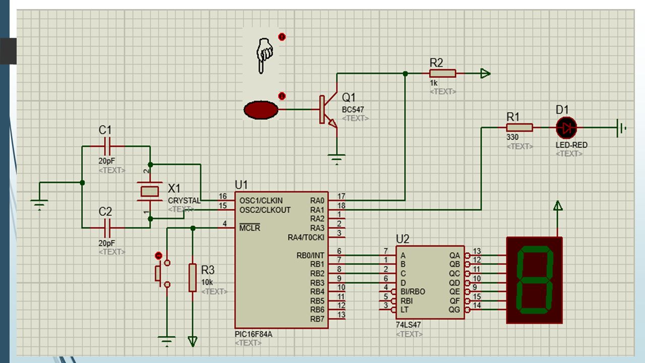Click the CRYSTAL label

point(184,200)
